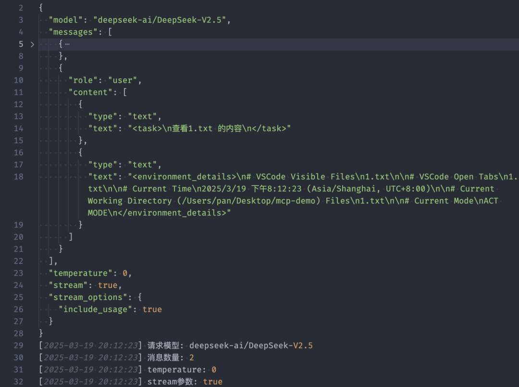Click line number 18 in gutter
Image resolution: width=519 pixels, height=387 pixels.
[19, 177]
